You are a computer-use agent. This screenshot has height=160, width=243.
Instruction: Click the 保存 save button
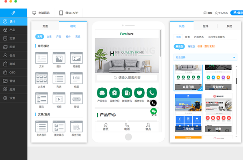tap(237, 13)
